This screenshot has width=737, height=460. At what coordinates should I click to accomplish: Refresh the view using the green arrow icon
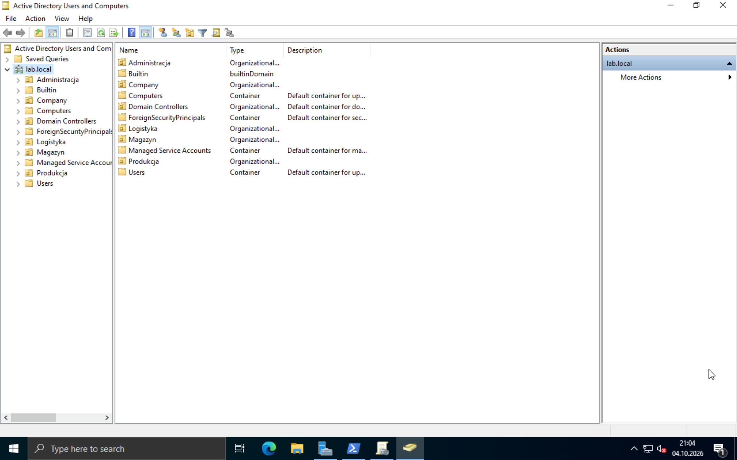click(101, 33)
